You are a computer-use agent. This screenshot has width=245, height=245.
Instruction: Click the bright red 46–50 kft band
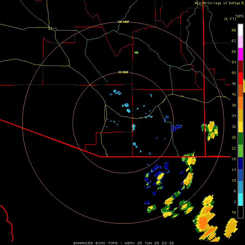[x=240, y=78]
